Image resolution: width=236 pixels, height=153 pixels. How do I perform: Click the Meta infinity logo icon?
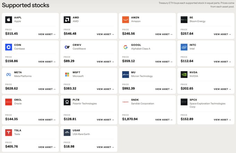(9, 74)
